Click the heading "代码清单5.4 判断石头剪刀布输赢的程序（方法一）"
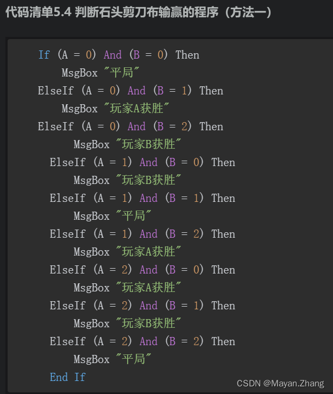 coord(139,12)
